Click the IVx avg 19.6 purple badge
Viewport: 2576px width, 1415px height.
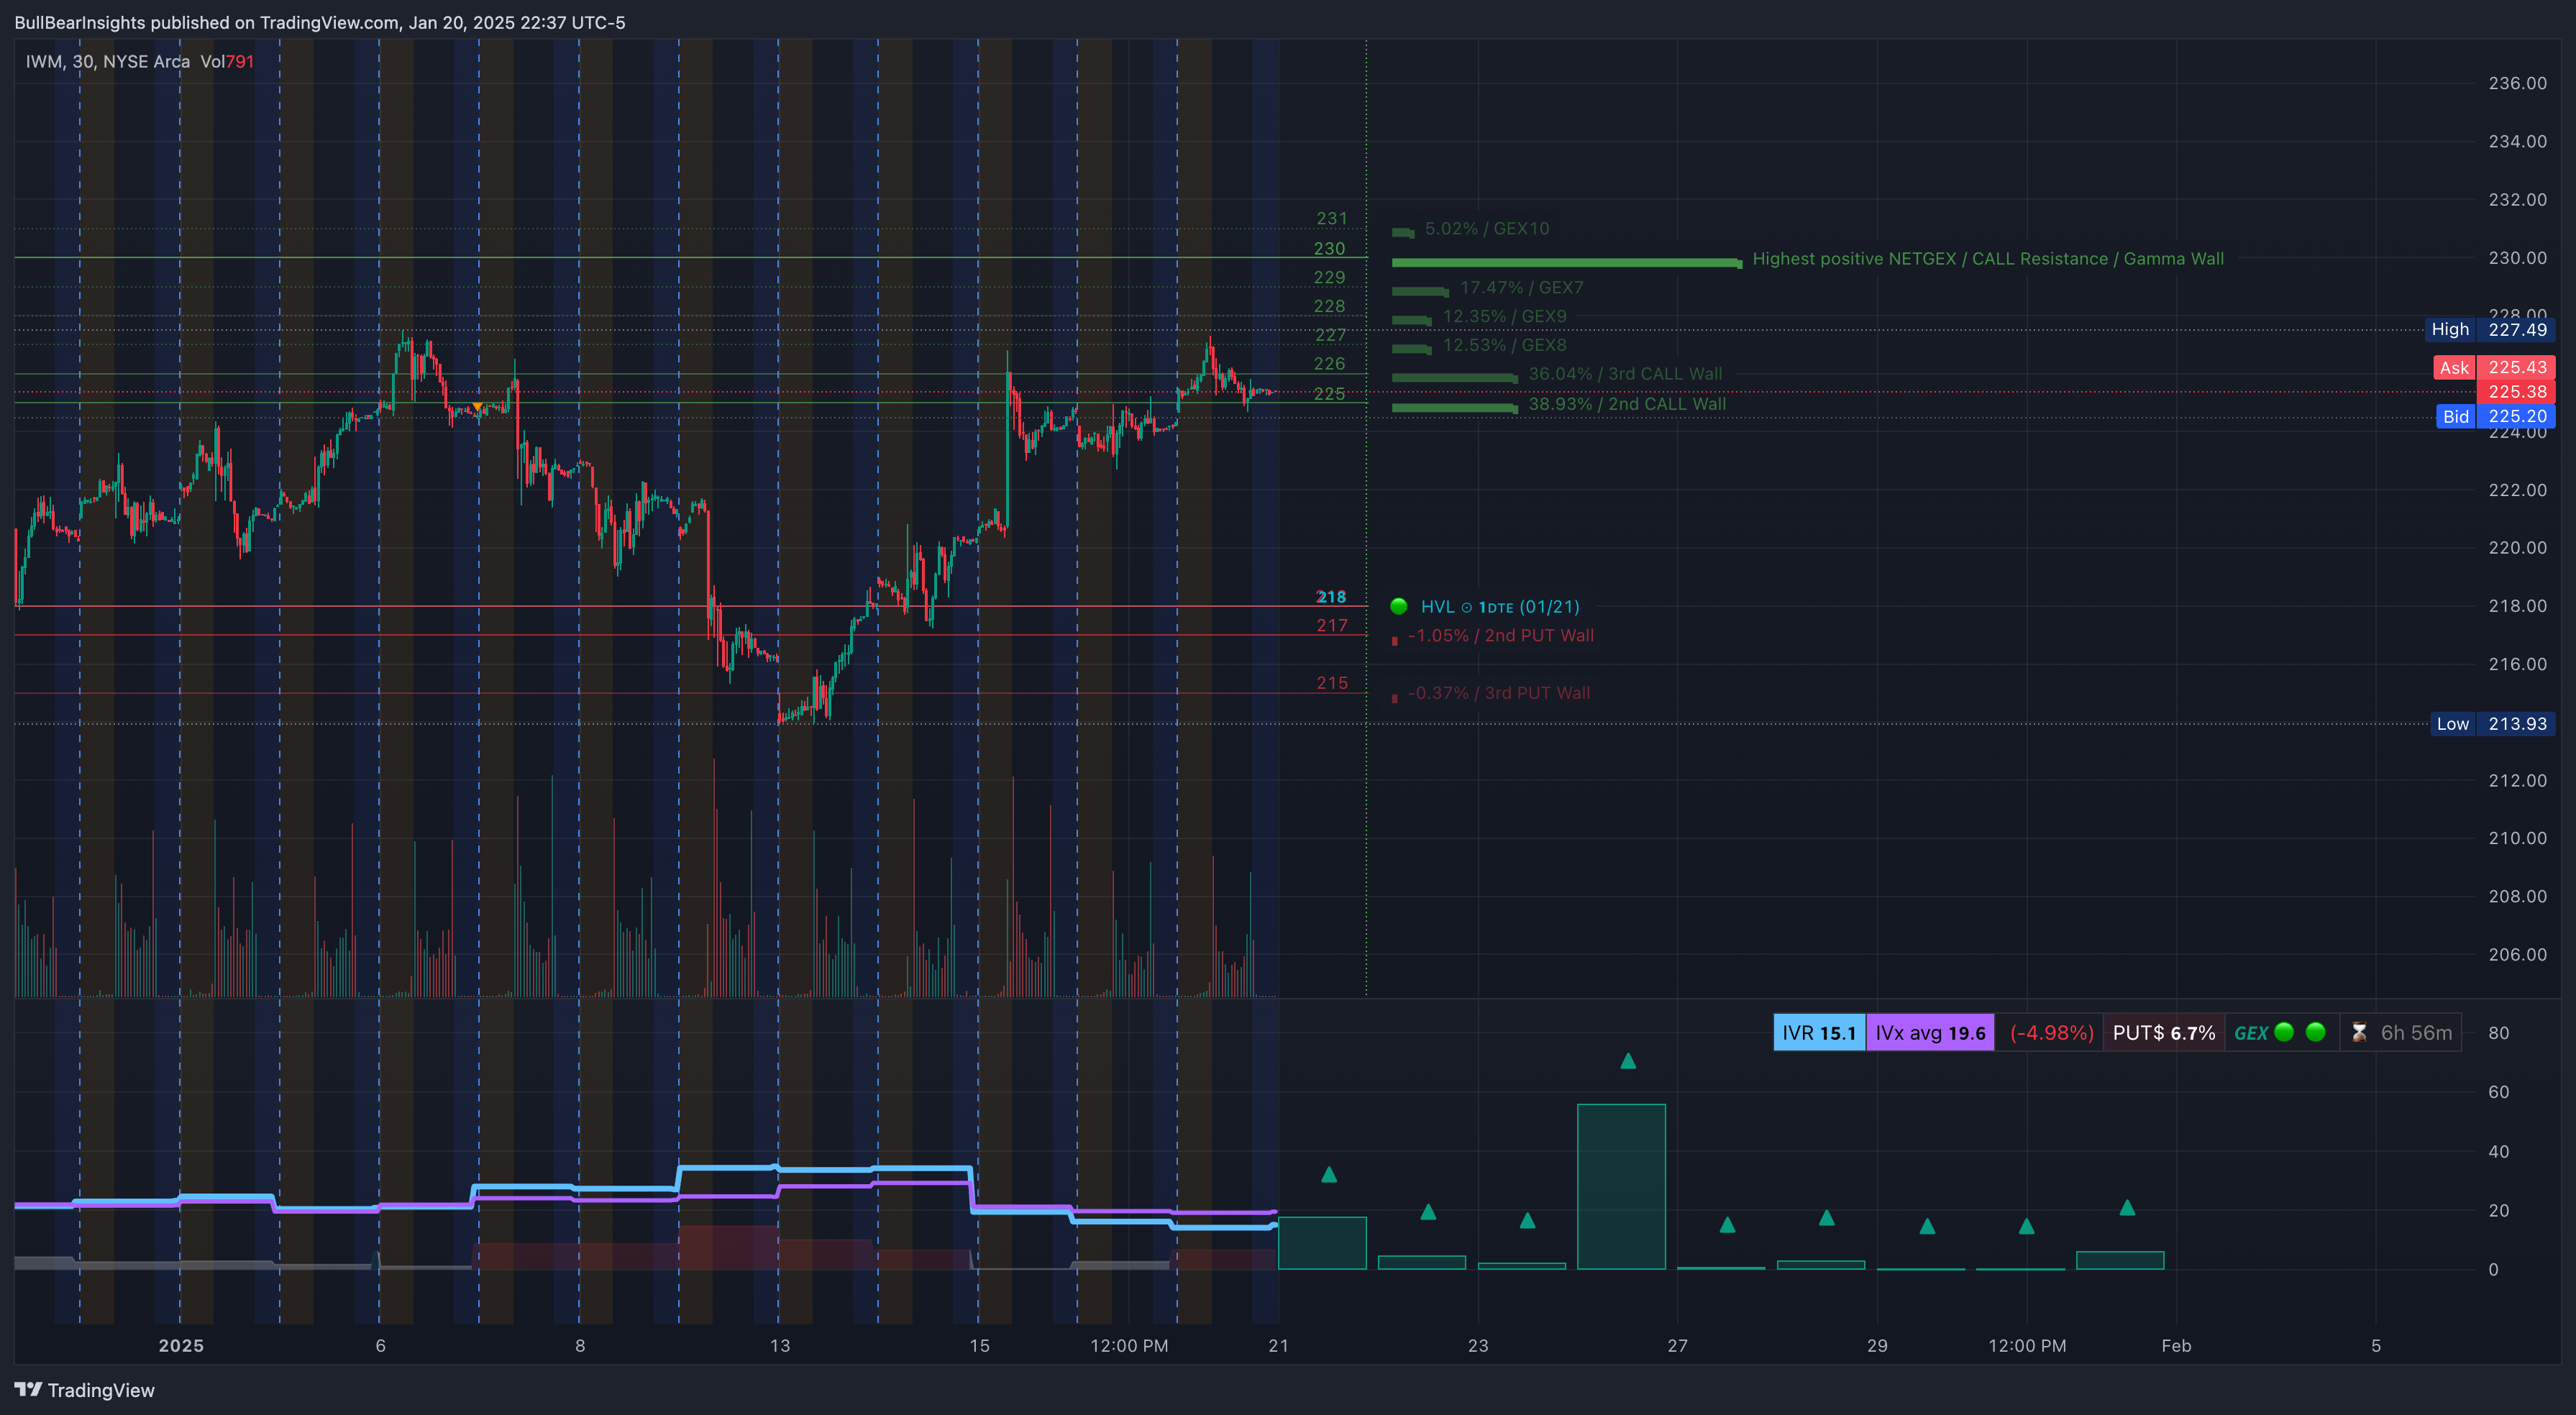click(1930, 1033)
